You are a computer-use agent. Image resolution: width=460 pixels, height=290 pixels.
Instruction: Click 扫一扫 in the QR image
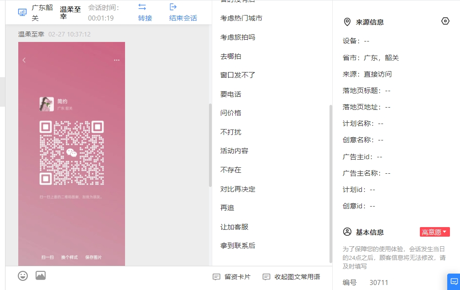tap(47, 257)
